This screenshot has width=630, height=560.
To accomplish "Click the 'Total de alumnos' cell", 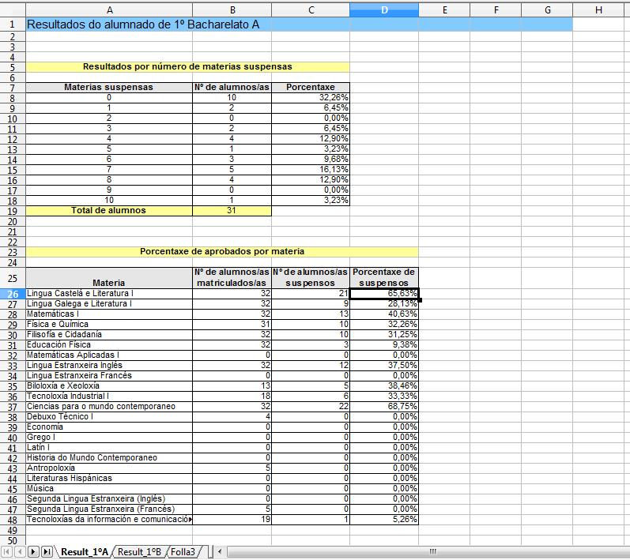I will click(x=109, y=211).
